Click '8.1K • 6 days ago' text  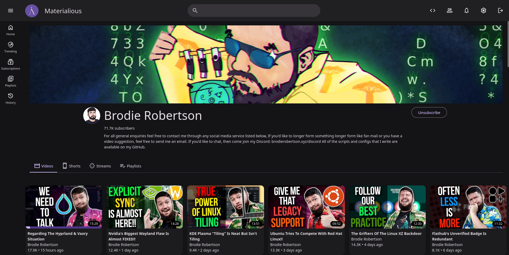pos(447,250)
